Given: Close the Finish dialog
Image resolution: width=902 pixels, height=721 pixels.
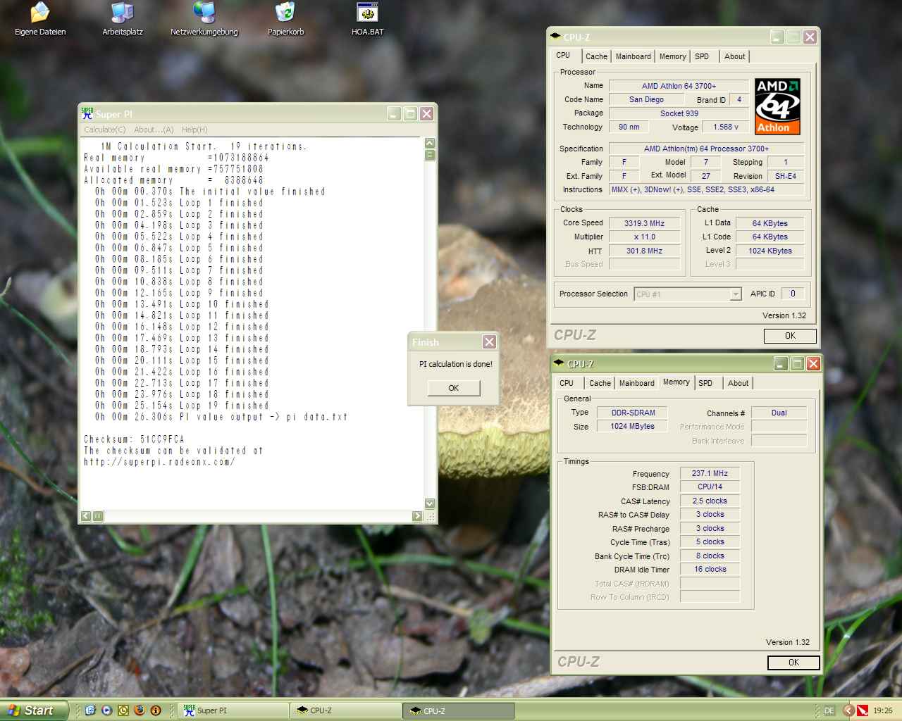Looking at the screenshot, I should (x=489, y=341).
